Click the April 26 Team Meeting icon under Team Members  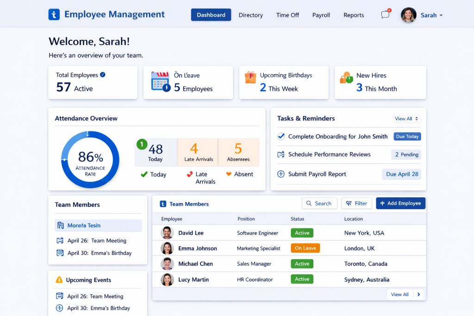(x=60, y=241)
